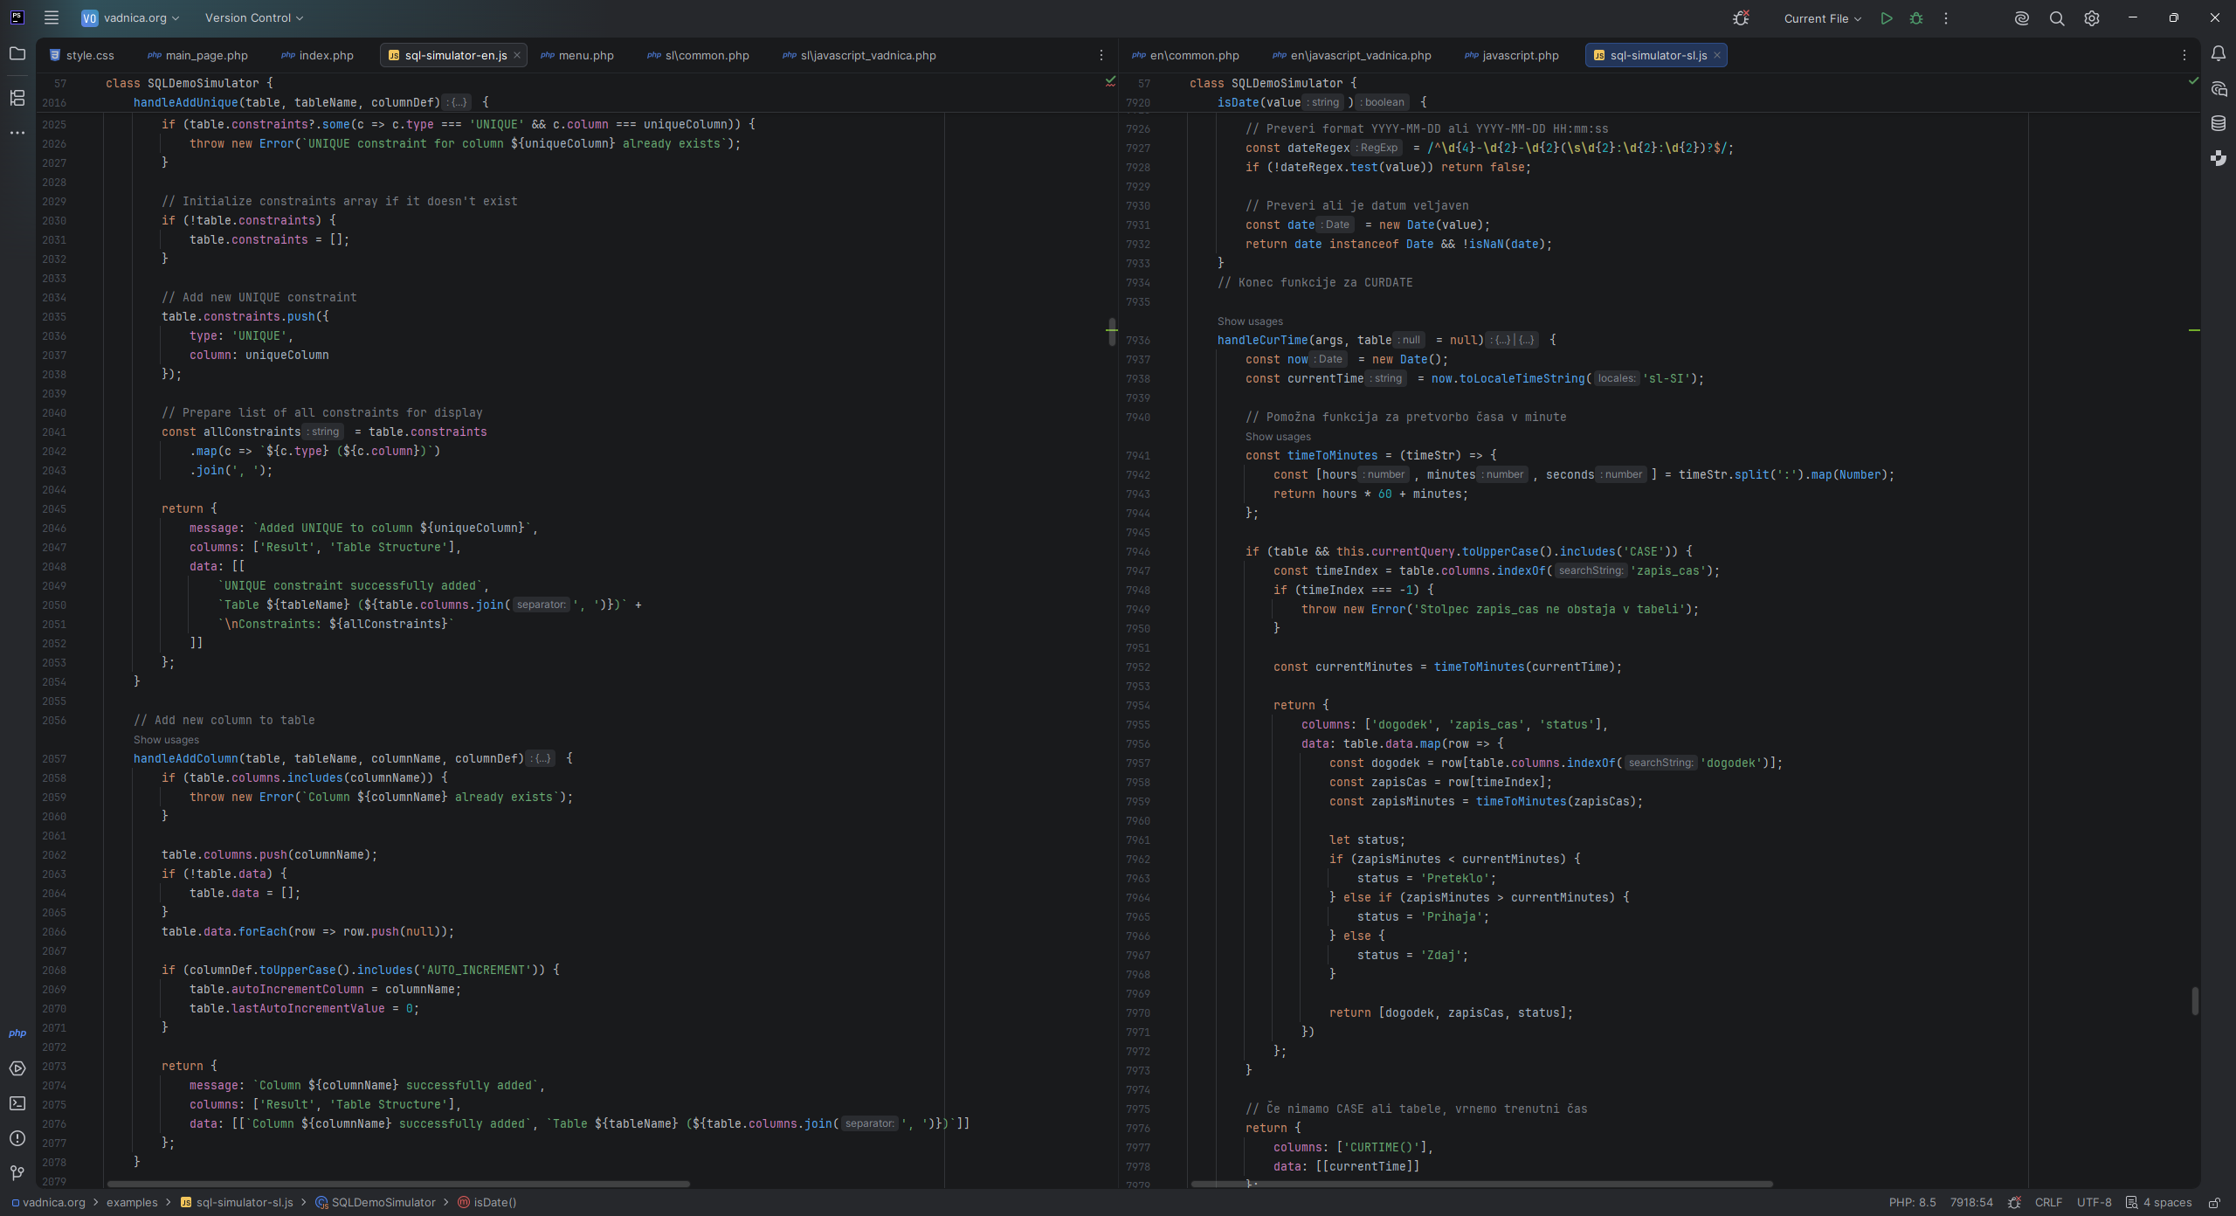This screenshot has width=2236, height=1216.
Task: Open the AI swirl assistant icon
Action: coord(2022,18)
